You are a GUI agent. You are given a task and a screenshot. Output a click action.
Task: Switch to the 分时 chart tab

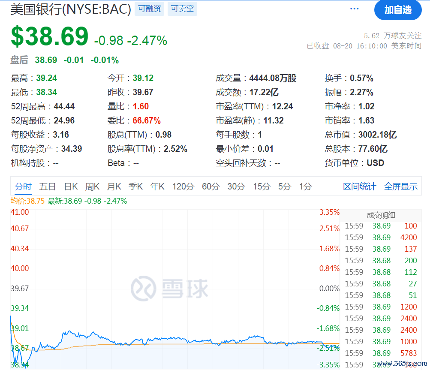click(x=23, y=187)
